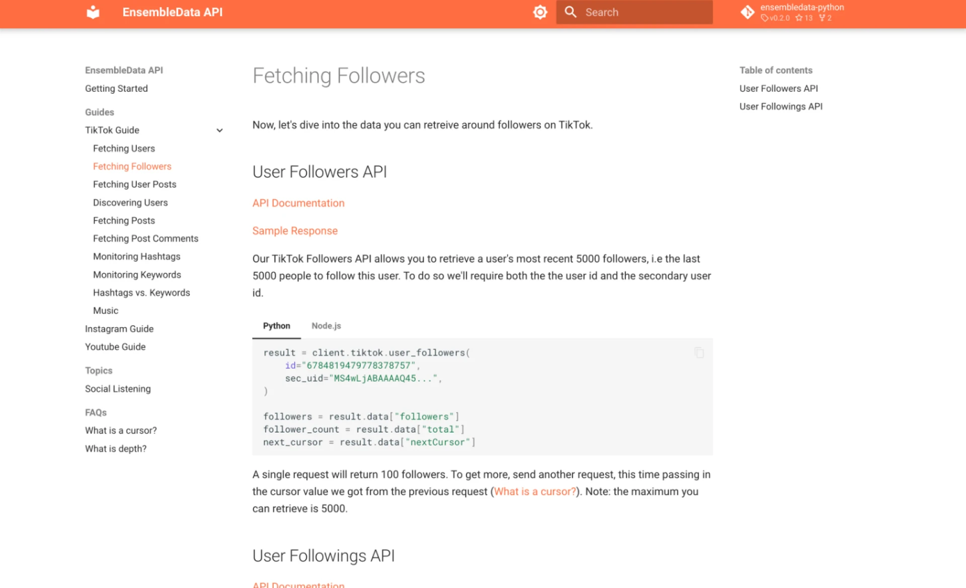
Task: Collapse the TikTok Guide section
Action: [220, 130]
